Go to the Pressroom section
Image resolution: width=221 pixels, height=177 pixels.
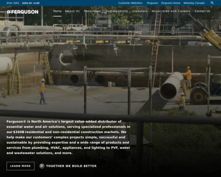[x=92, y=11]
